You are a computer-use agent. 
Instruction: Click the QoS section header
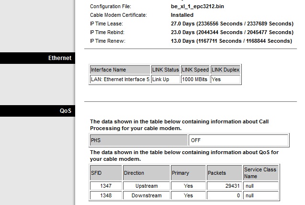click(x=65, y=111)
